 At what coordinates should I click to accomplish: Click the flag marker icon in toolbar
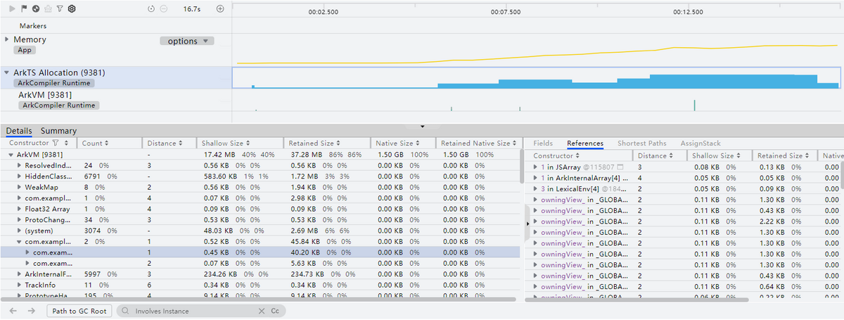point(25,8)
